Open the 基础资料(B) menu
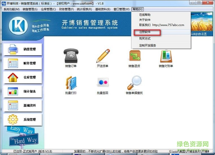The height and width of the screenshot is (155, 215). pyautogui.click(x=103, y=9)
